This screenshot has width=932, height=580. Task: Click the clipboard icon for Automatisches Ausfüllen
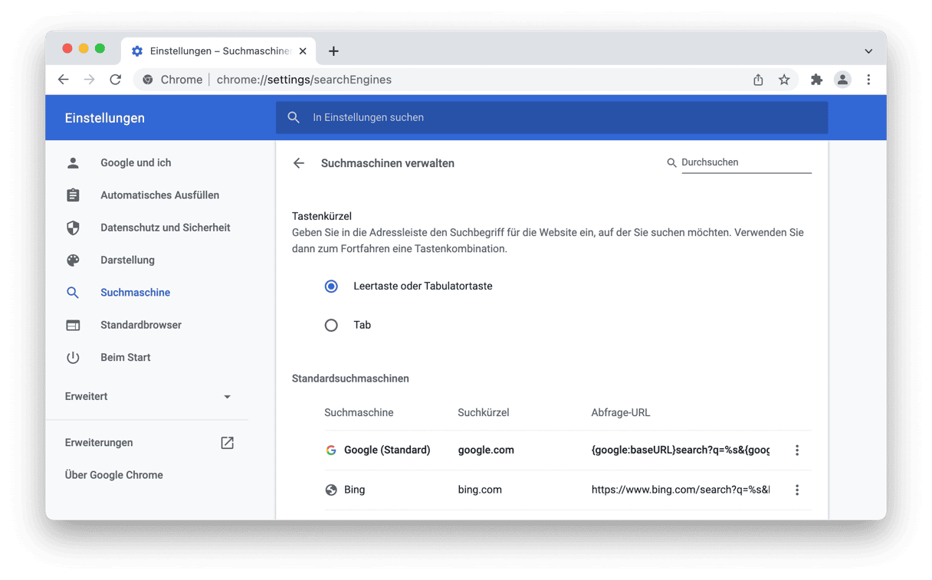click(73, 195)
